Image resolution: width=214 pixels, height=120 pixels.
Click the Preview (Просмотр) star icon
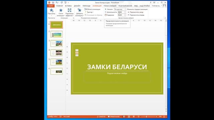[x=51, y=10]
